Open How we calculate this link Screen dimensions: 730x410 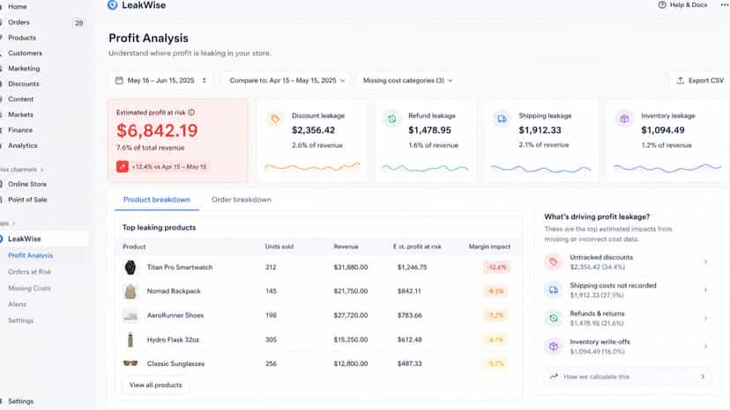[x=628, y=377]
